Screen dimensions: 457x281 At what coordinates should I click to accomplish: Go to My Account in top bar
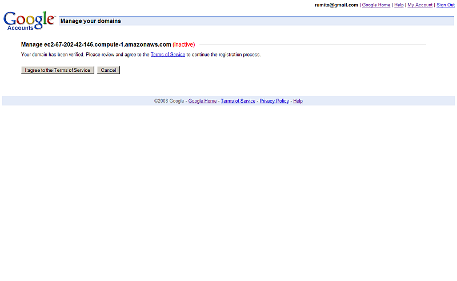tap(420, 5)
